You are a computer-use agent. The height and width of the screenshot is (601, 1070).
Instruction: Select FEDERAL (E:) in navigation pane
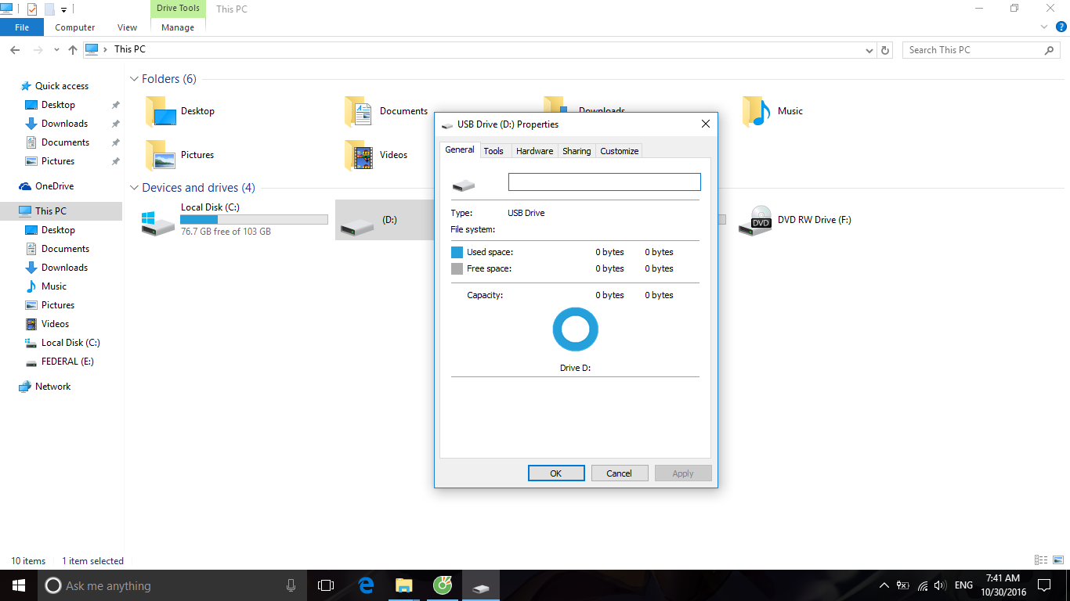[67, 362]
